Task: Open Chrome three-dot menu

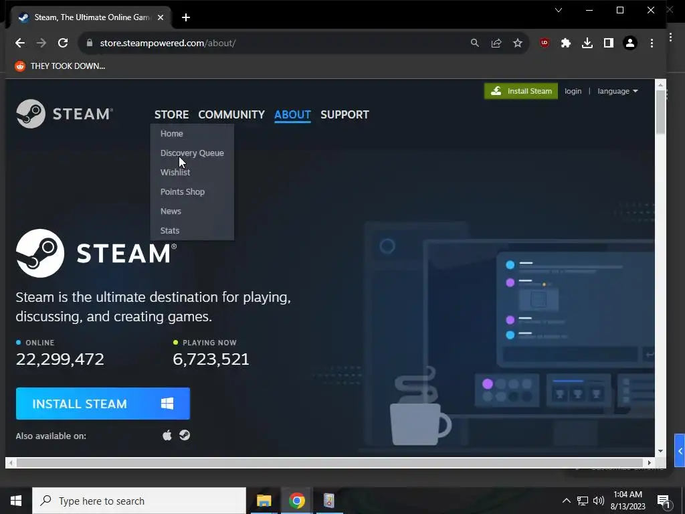Action: click(652, 43)
